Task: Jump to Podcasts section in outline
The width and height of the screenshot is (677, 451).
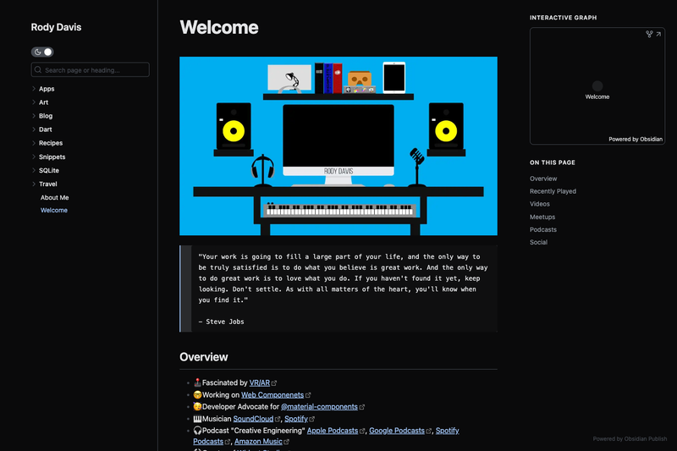Action: [543, 229]
